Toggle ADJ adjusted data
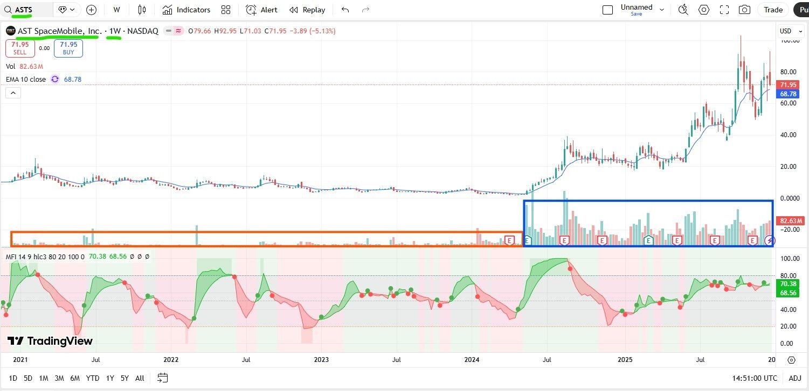This screenshot has width=809, height=391. 794,378
